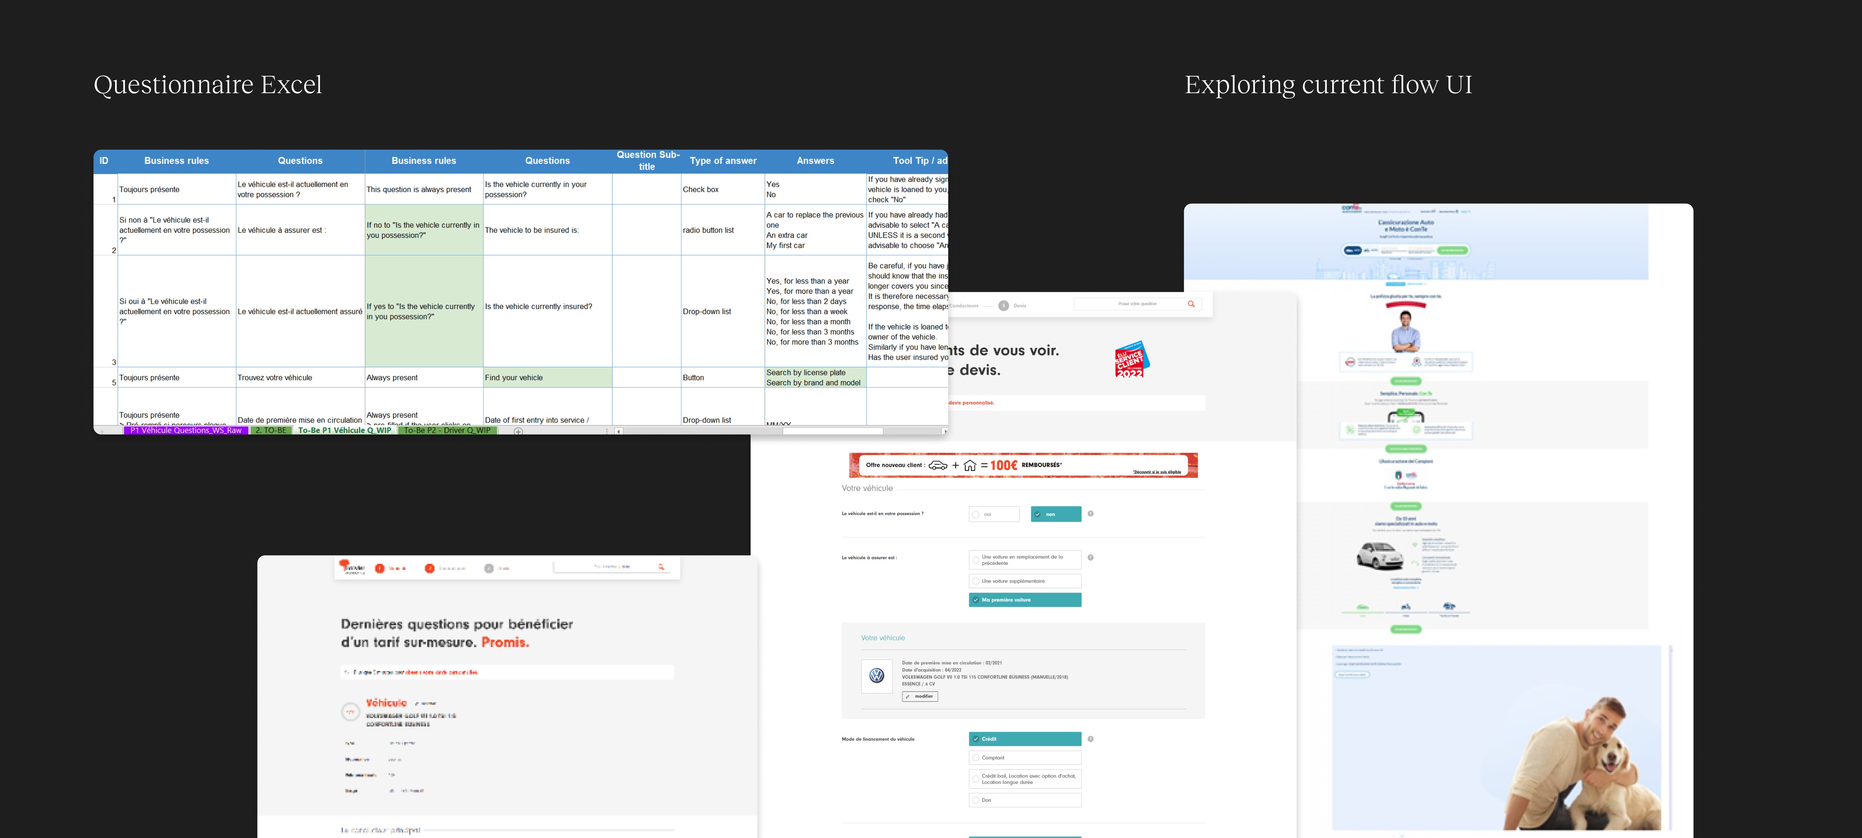Click the search field in the blurred summary page

(612, 567)
